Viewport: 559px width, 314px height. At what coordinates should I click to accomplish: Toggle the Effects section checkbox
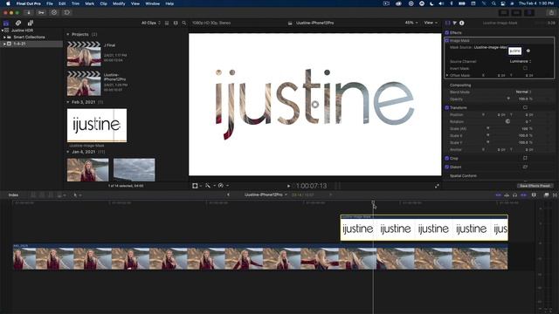tap(446, 32)
